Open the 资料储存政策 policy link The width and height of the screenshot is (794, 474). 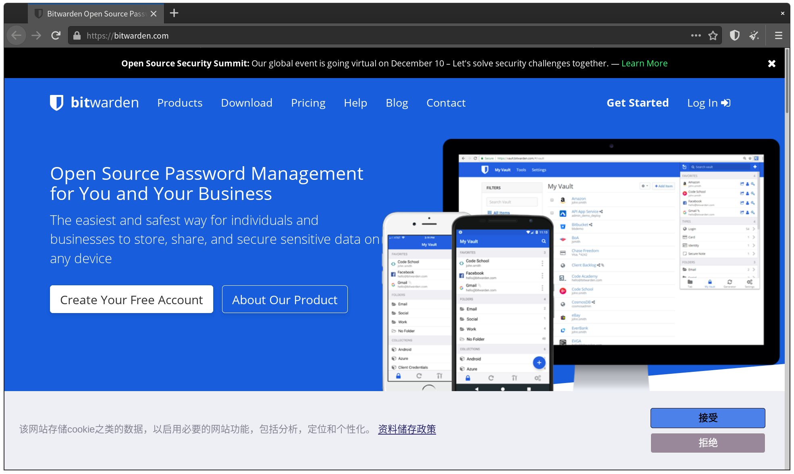pos(407,429)
